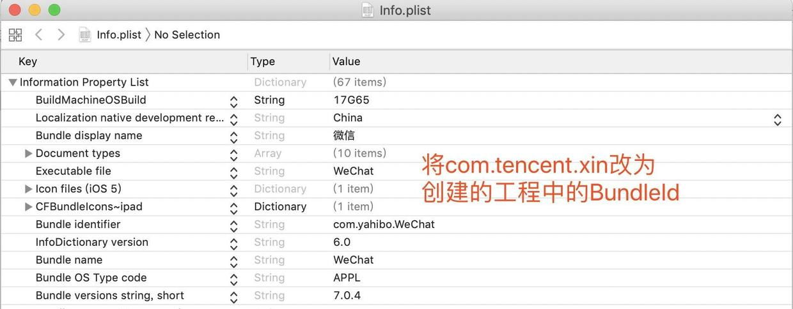
Task: Expand the Icon files (iOS 5) row
Action: pos(28,189)
